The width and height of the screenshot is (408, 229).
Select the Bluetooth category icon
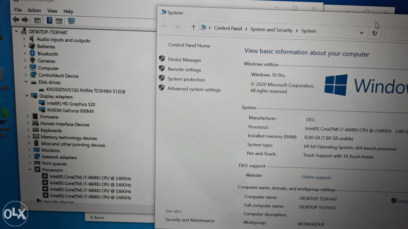coord(32,53)
